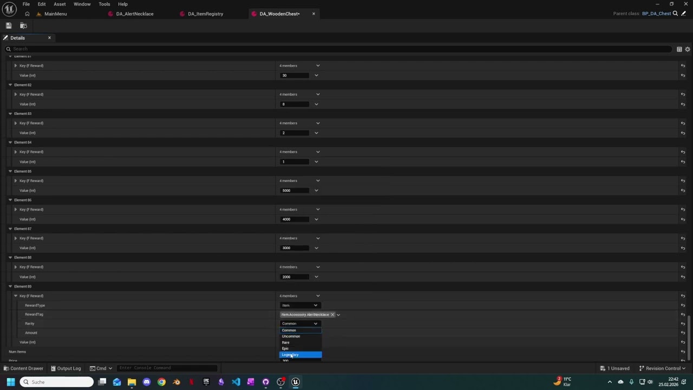
Task: Reset Rarity property to default arrow
Action: pos(683,324)
